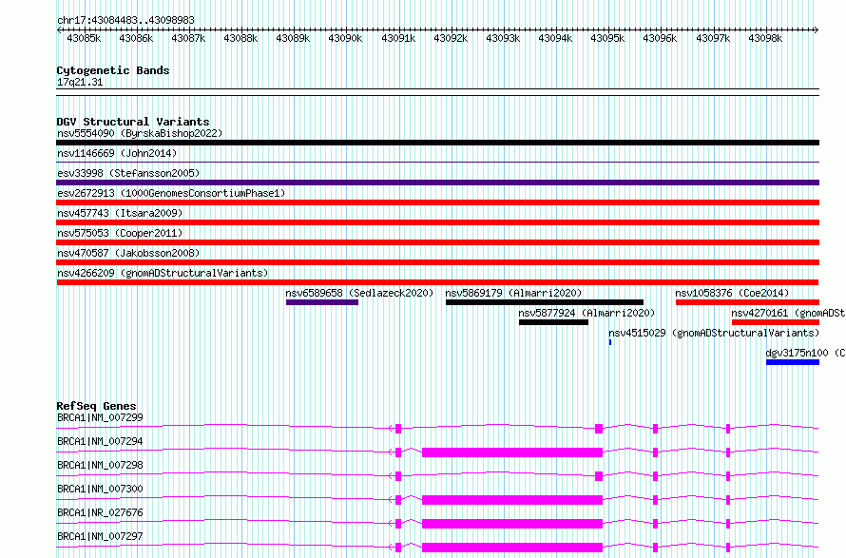Click the exon near 43095k on BRCA1|NM_007298
Viewport: 846px width, 558px height.
pyautogui.click(x=598, y=476)
